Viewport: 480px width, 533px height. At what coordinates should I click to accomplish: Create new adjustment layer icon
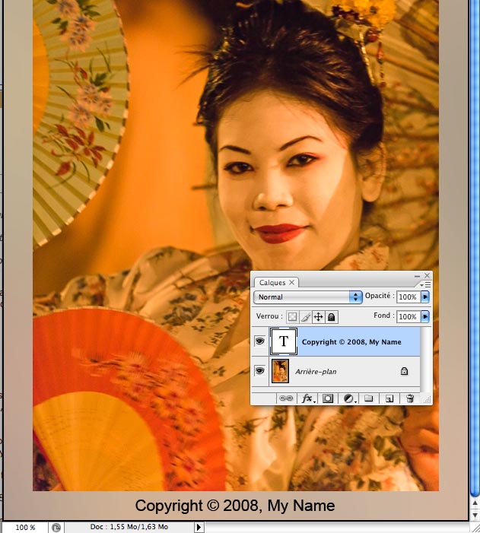point(349,398)
